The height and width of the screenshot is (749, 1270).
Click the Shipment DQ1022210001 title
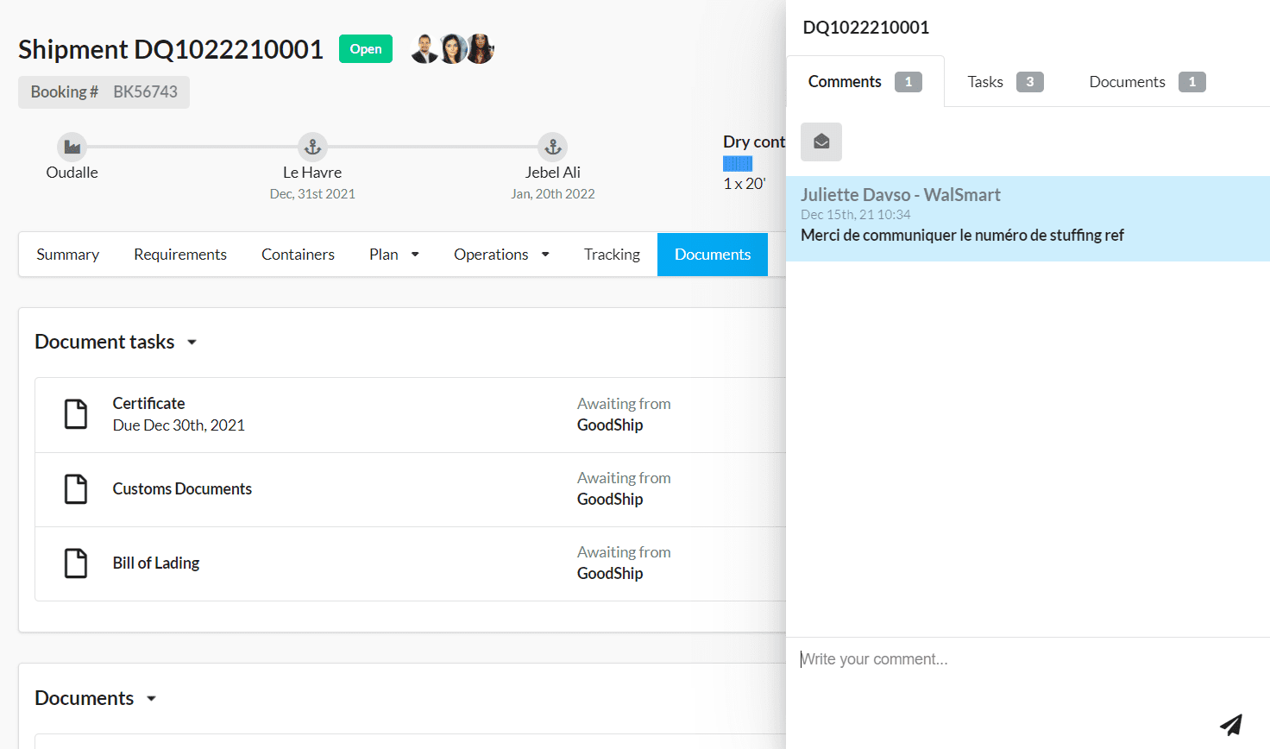click(x=171, y=49)
